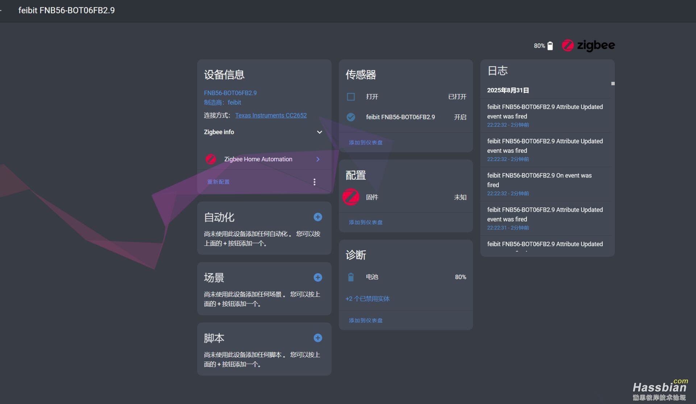The image size is (696, 404).
Task: Click the 22:22:32 timestamp under On event entry
Action: (x=508, y=193)
